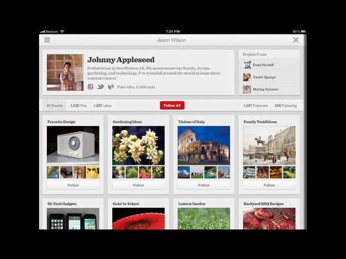Open the grass image in Lawn & Garden
Viewport: 346px width, 259px height.
(204, 218)
